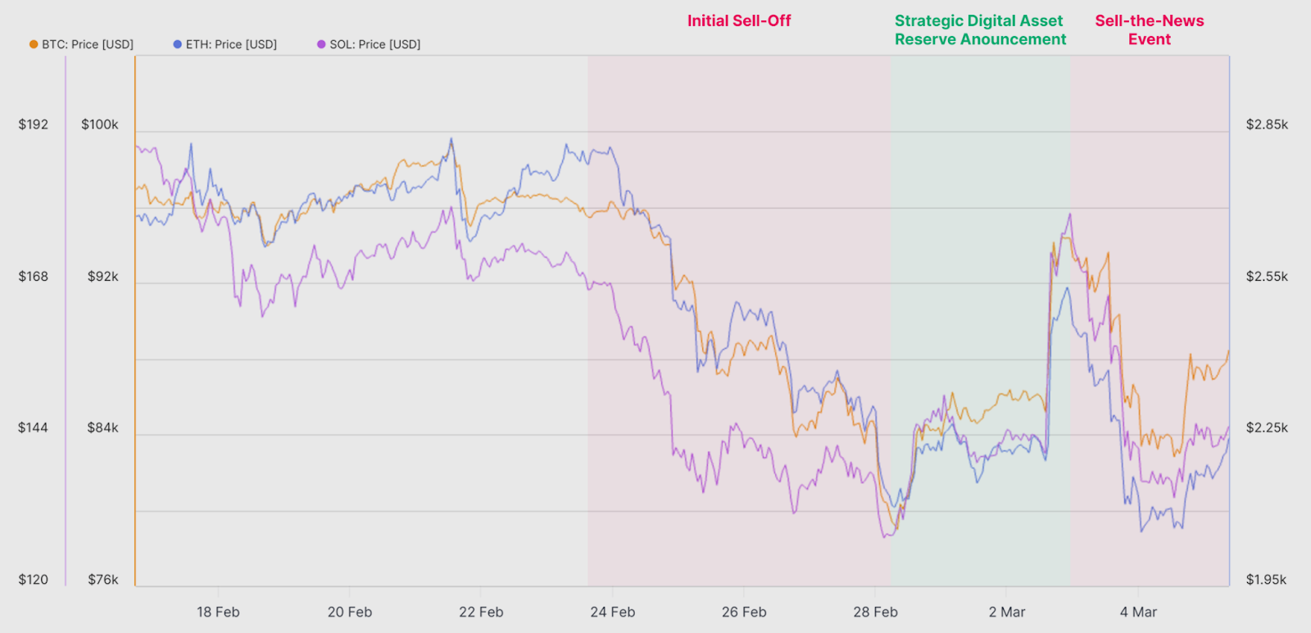Image resolution: width=1311 pixels, height=633 pixels.
Task: Select the Initial Sell-Off annotation label
Action: click(x=739, y=21)
